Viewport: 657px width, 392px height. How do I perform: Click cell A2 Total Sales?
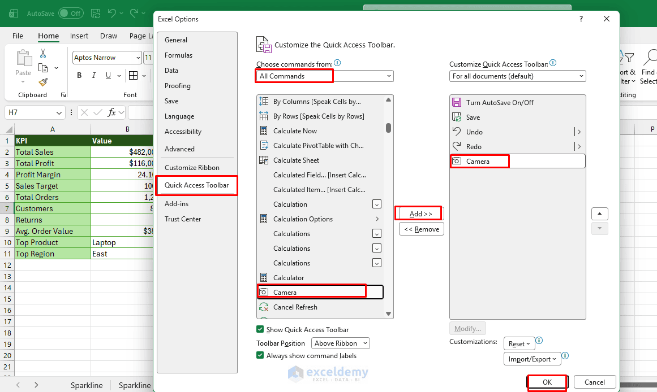[x=53, y=152]
